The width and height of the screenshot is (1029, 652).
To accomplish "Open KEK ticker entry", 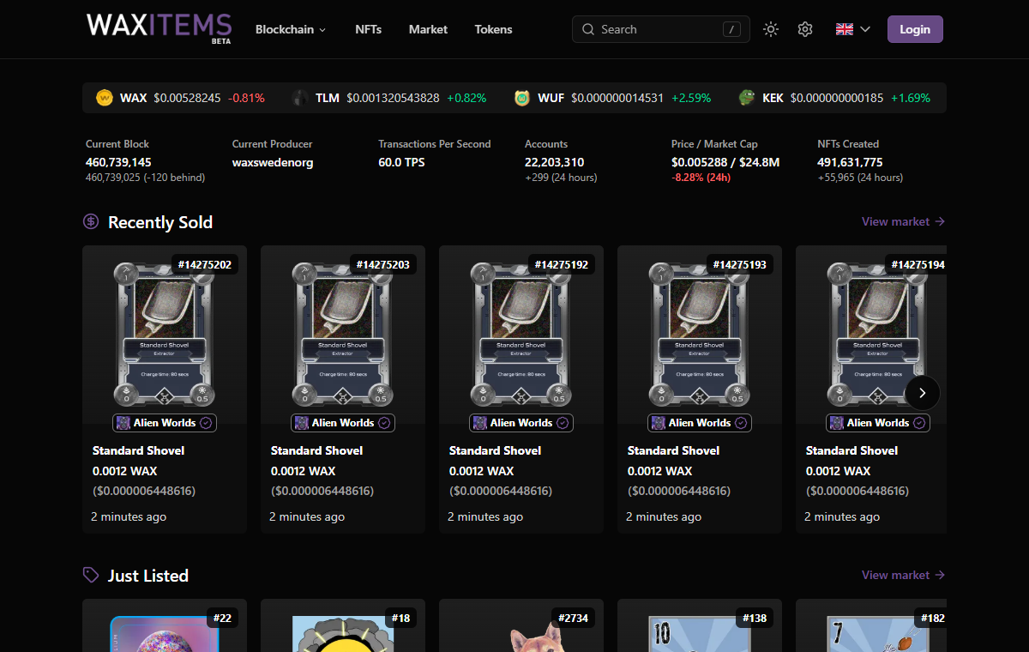I will pyautogui.click(x=833, y=98).
